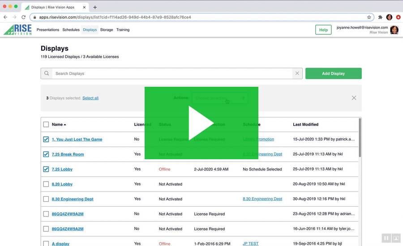This screenshot has width=403, height=246.
Task: Open the 7.25 Break Room display
Action: click(x=68, y=154)
